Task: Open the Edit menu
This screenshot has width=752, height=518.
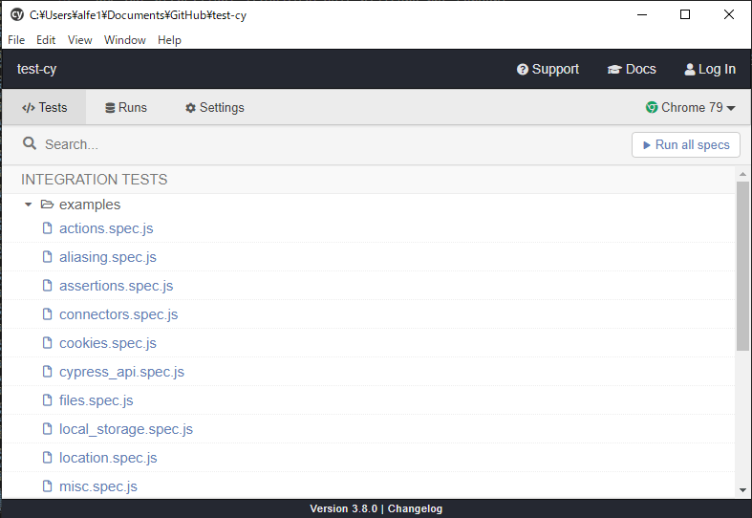Action: 46,40
